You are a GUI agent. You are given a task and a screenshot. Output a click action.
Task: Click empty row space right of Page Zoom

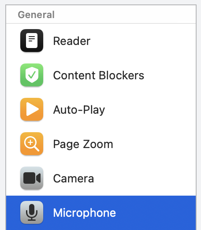coord(155,144)
